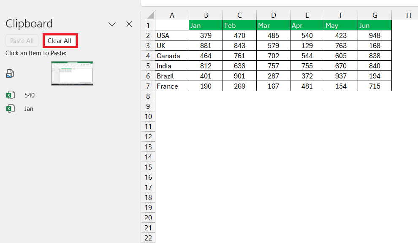This screenshot has height=243, width=418.
Task: Click cell with value 670
Action: (x=341, y=66)
